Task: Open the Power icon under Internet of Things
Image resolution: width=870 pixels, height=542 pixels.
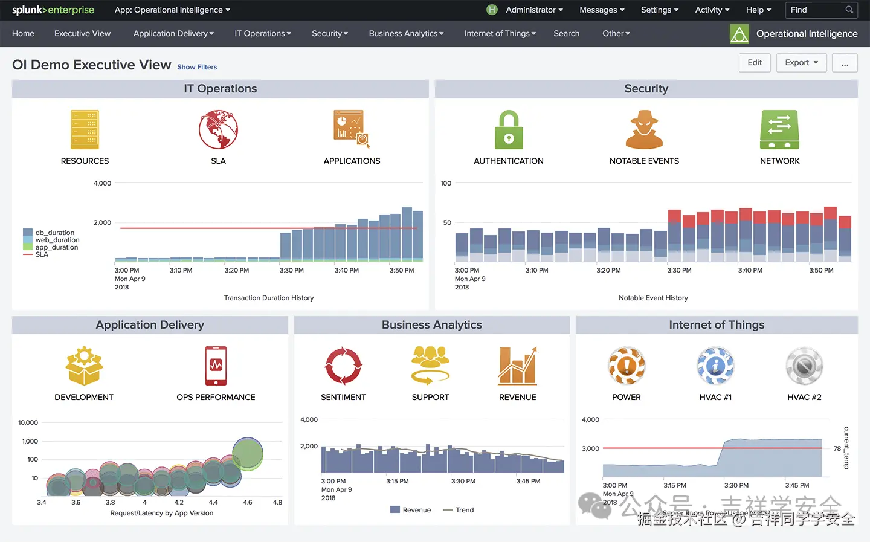Action: coord(627,365)
